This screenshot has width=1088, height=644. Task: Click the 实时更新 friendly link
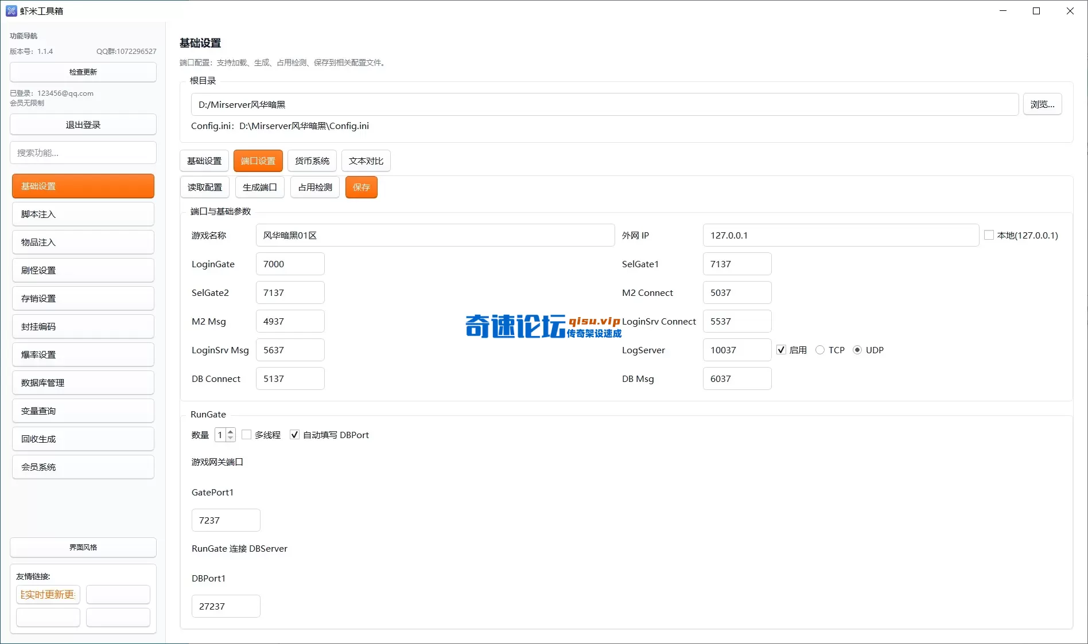coord(48,595)
